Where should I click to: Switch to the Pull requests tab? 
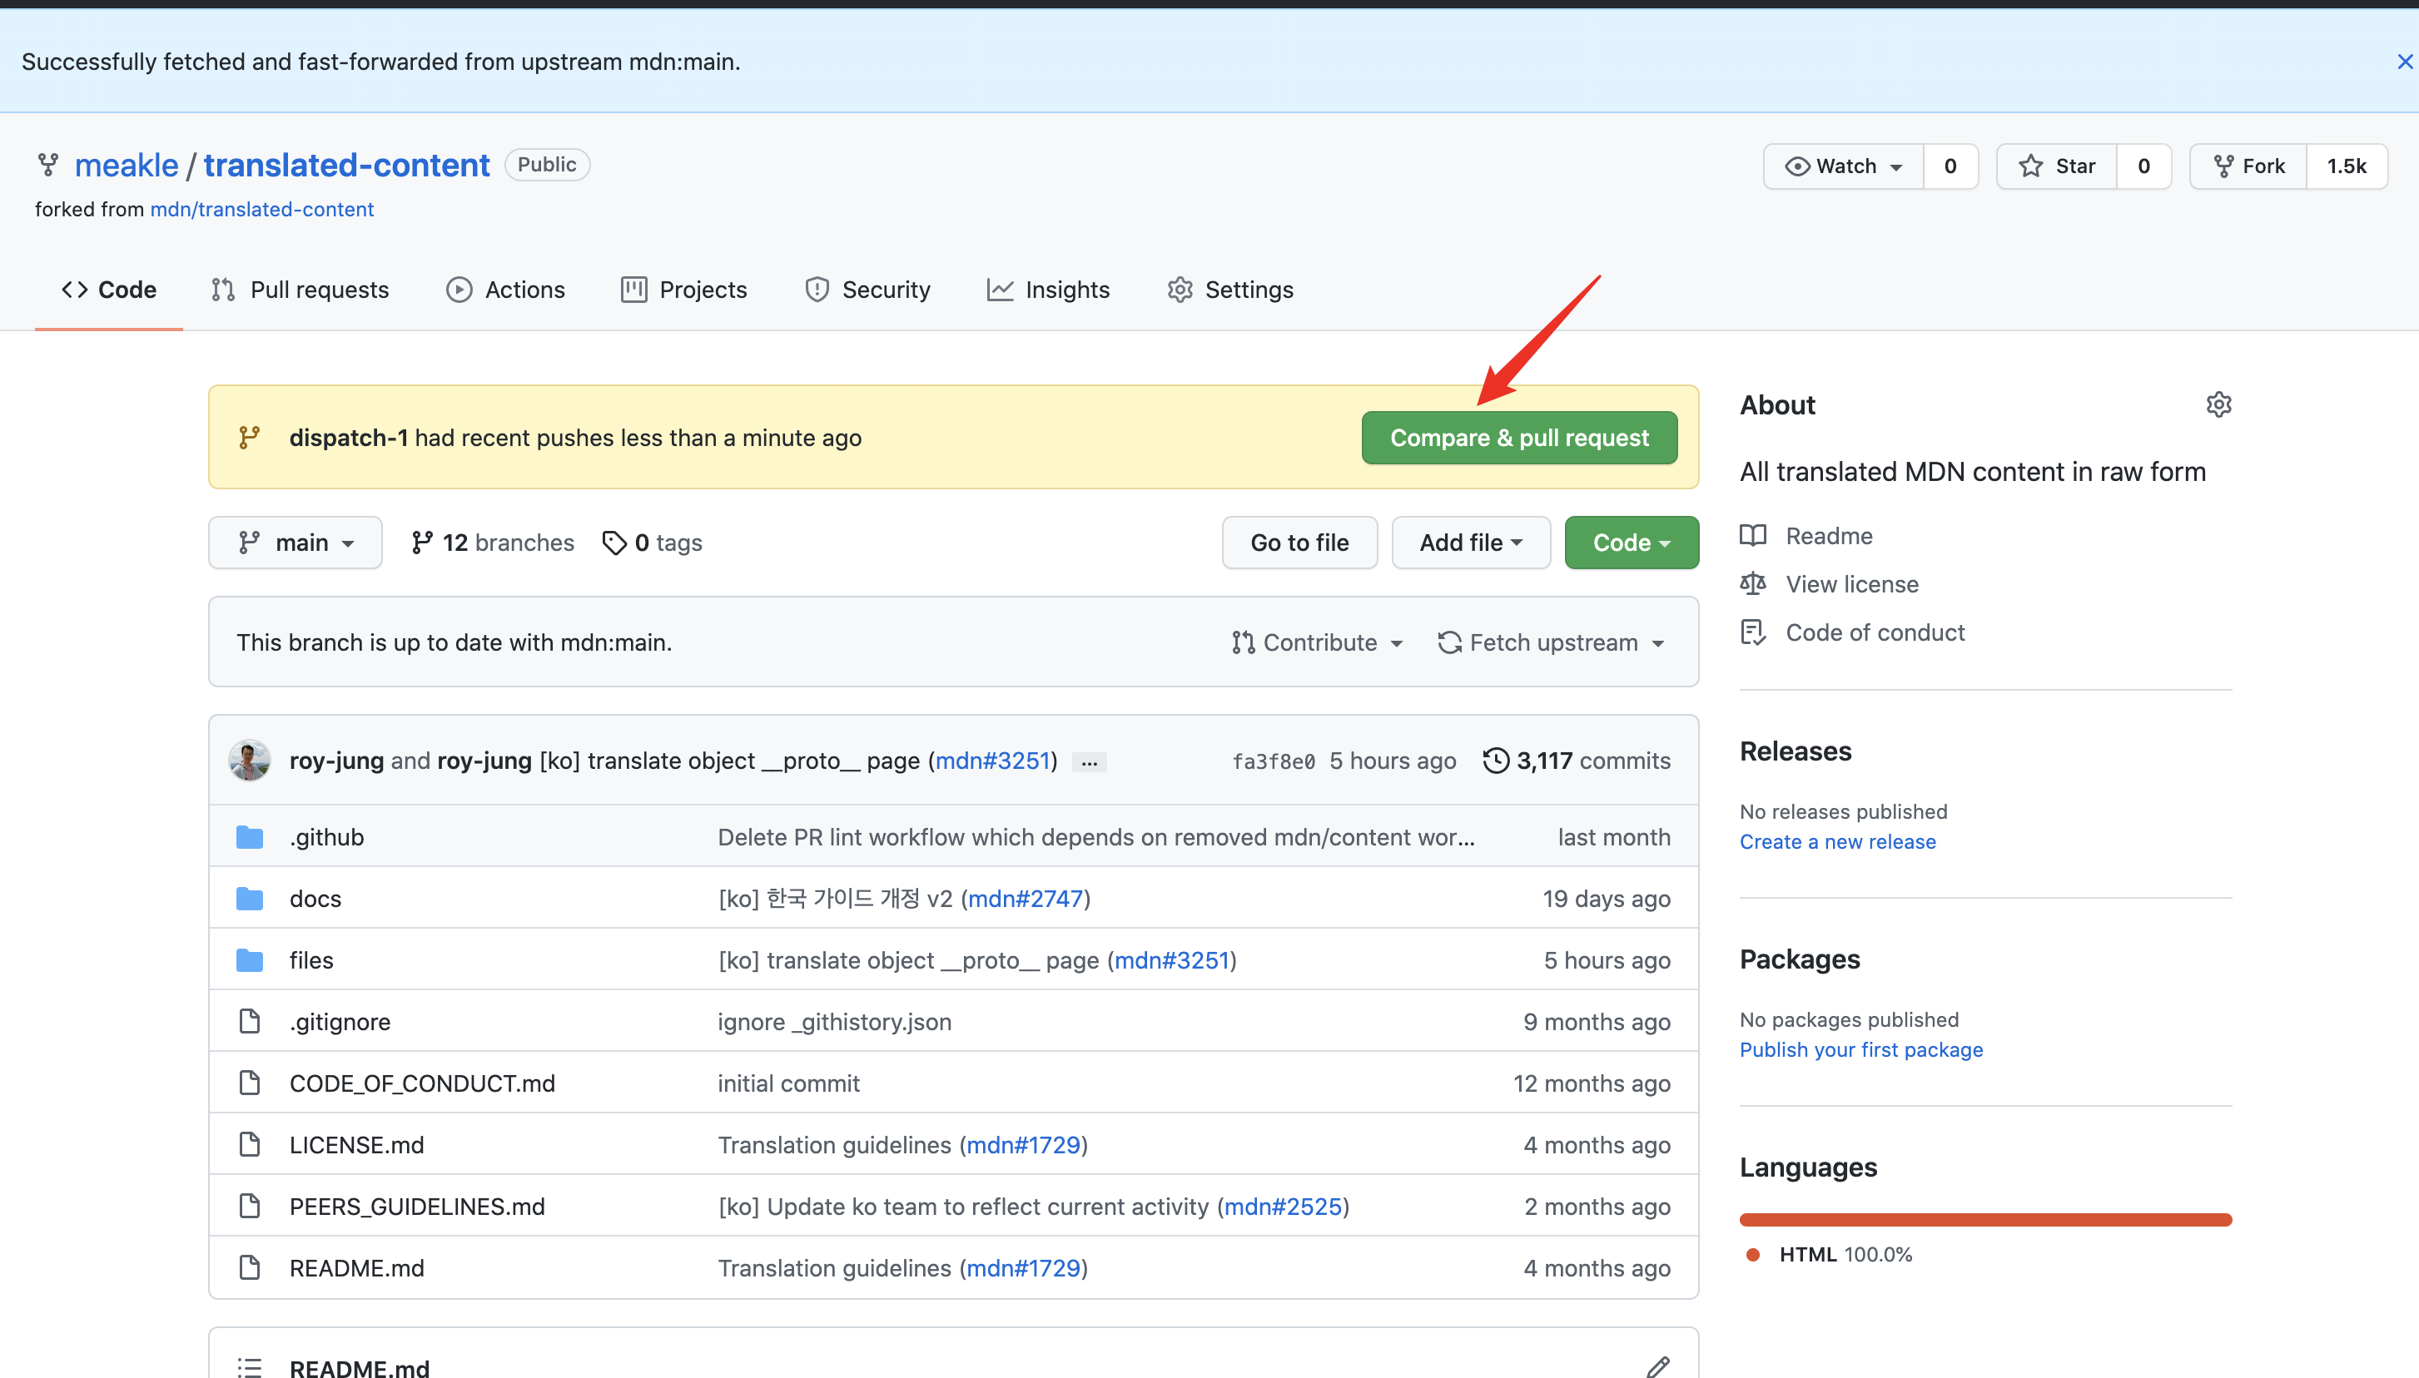(x=301, y=290)
